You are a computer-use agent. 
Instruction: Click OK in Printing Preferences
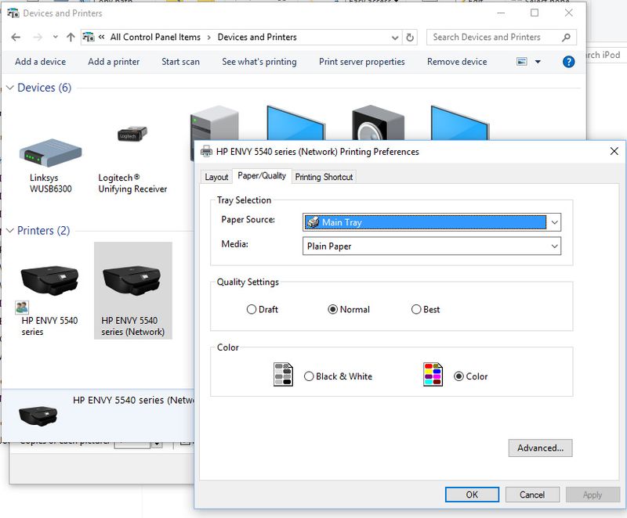click(472, 495)
